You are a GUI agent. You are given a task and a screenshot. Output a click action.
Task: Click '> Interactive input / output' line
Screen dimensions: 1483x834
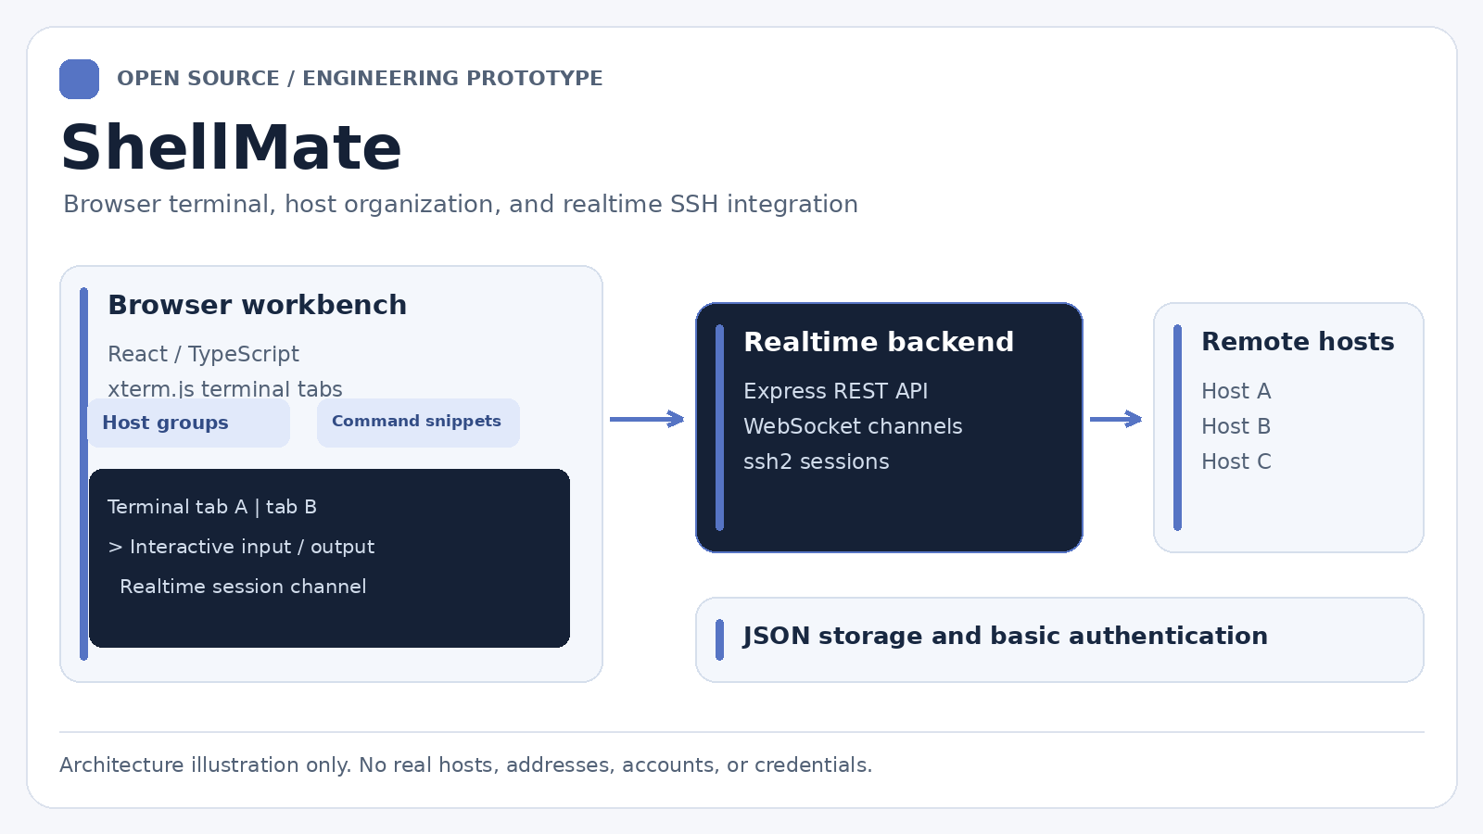(x=241, y=547)
